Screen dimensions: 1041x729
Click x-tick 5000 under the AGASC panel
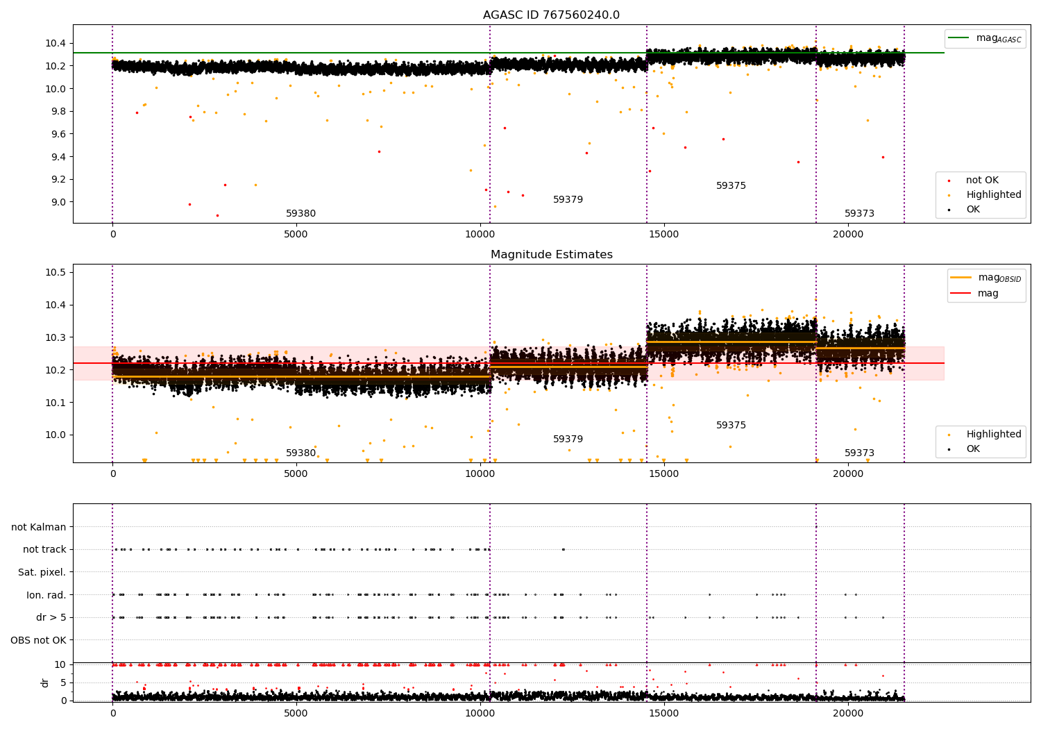point(296,234)
